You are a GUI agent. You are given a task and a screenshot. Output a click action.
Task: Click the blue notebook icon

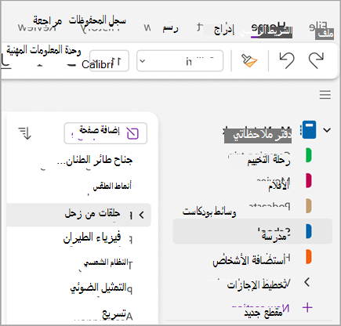308,129
